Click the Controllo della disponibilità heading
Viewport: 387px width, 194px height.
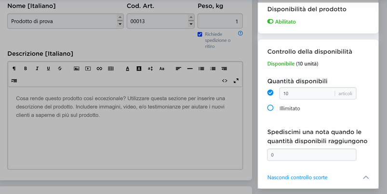click(x=310, y=52)
